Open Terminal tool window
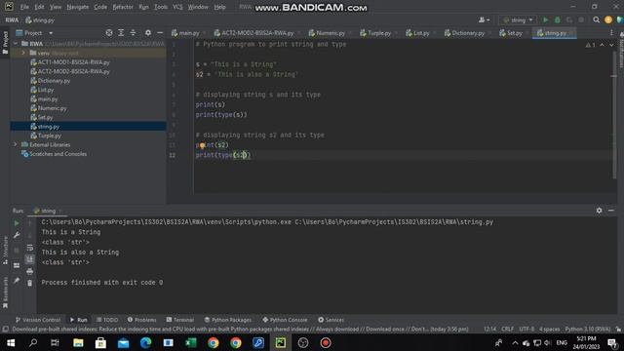 point(179,320)
